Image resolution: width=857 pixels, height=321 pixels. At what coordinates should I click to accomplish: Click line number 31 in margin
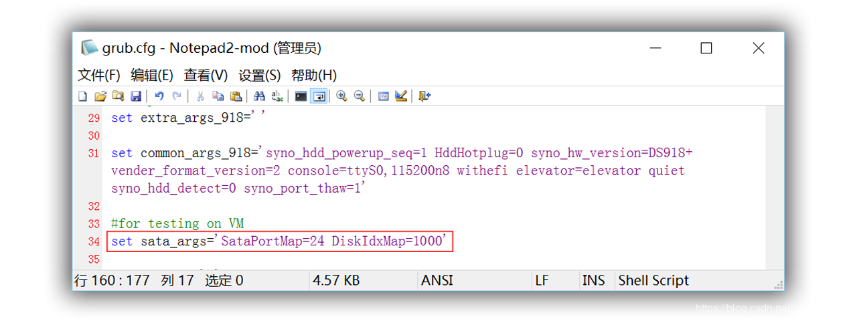pos(93,153)
